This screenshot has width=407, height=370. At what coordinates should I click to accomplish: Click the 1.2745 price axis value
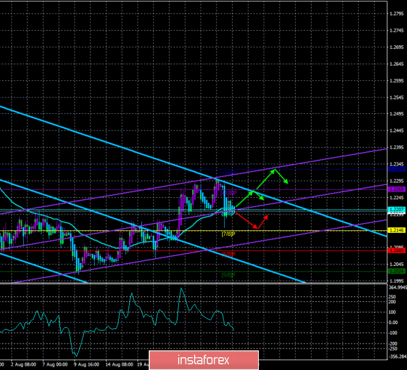click(x=397, y=30)
